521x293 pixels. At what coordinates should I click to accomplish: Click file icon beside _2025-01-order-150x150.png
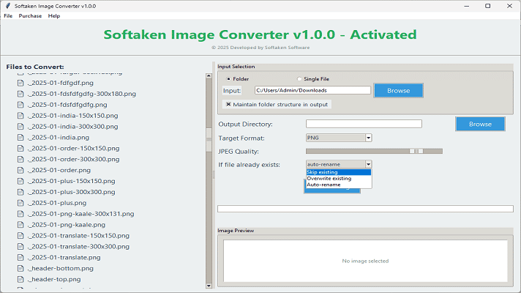(20, 148)
